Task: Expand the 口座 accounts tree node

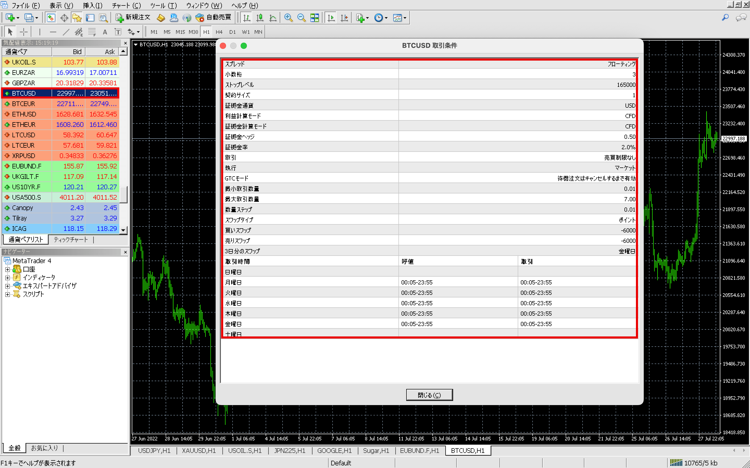Action: 8,269
